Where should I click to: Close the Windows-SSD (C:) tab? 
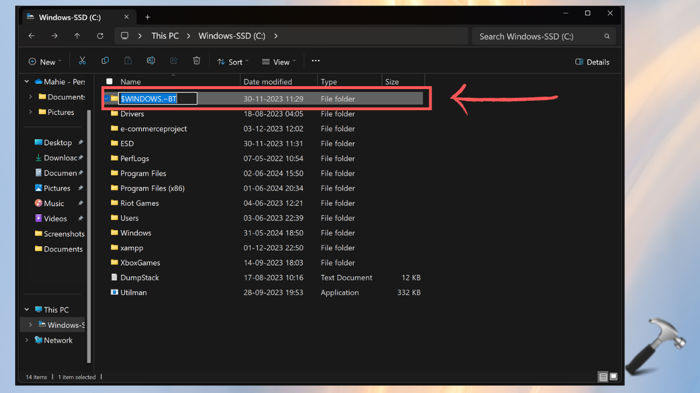point(126,17)
